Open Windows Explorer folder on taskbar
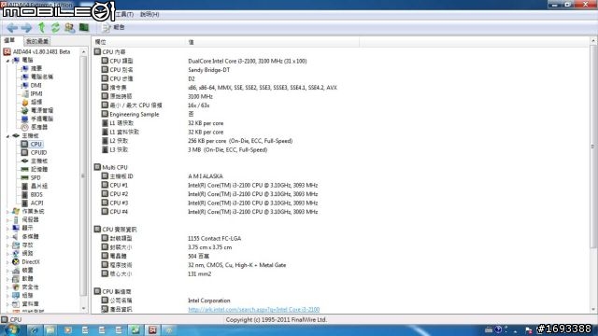598x336 pixels. (50, 330)
